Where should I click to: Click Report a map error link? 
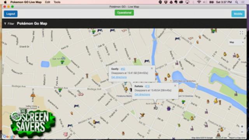point(237,138)
